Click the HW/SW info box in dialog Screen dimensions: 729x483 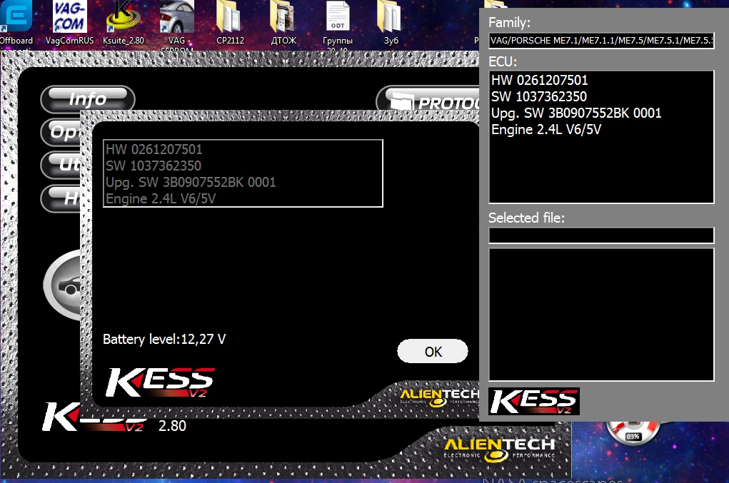(x=243, y=173)
